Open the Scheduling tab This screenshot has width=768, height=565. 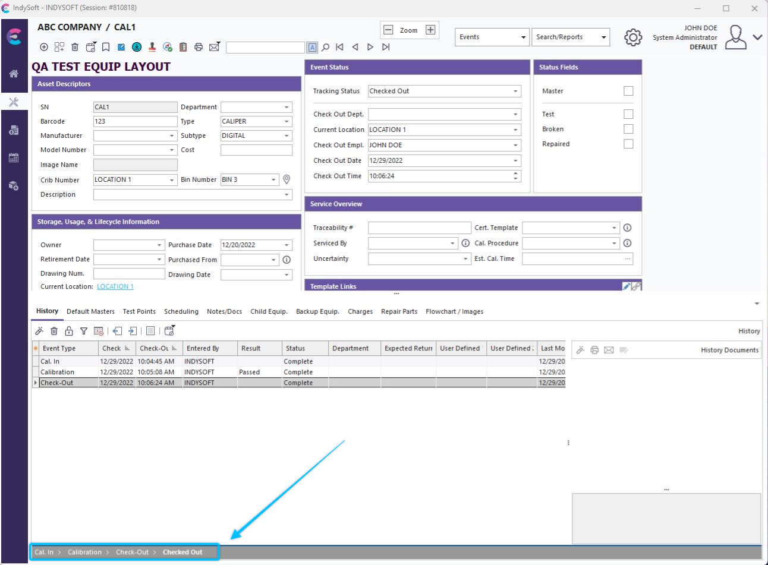(x=181, y=311)
